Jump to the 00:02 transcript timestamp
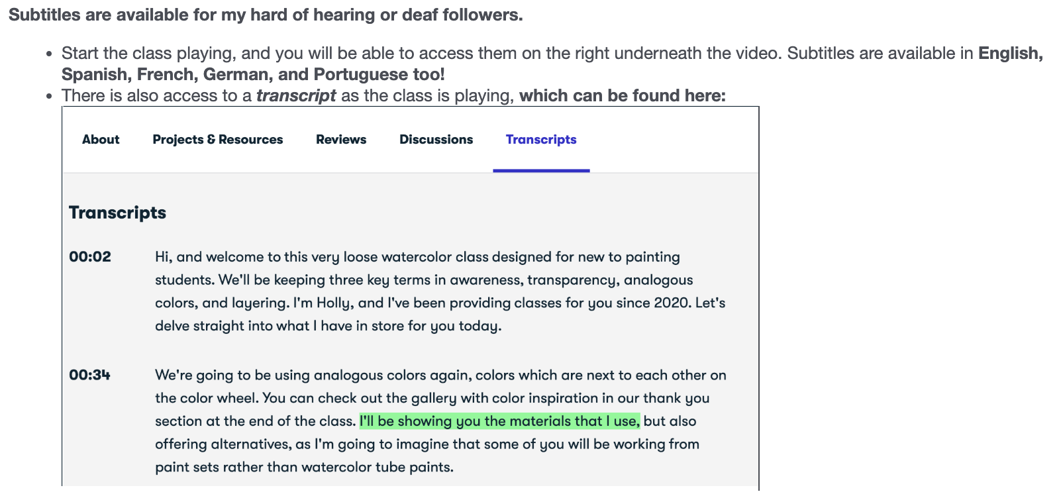The height and width of the screenshot is (502, 1061). pos(90,257)
